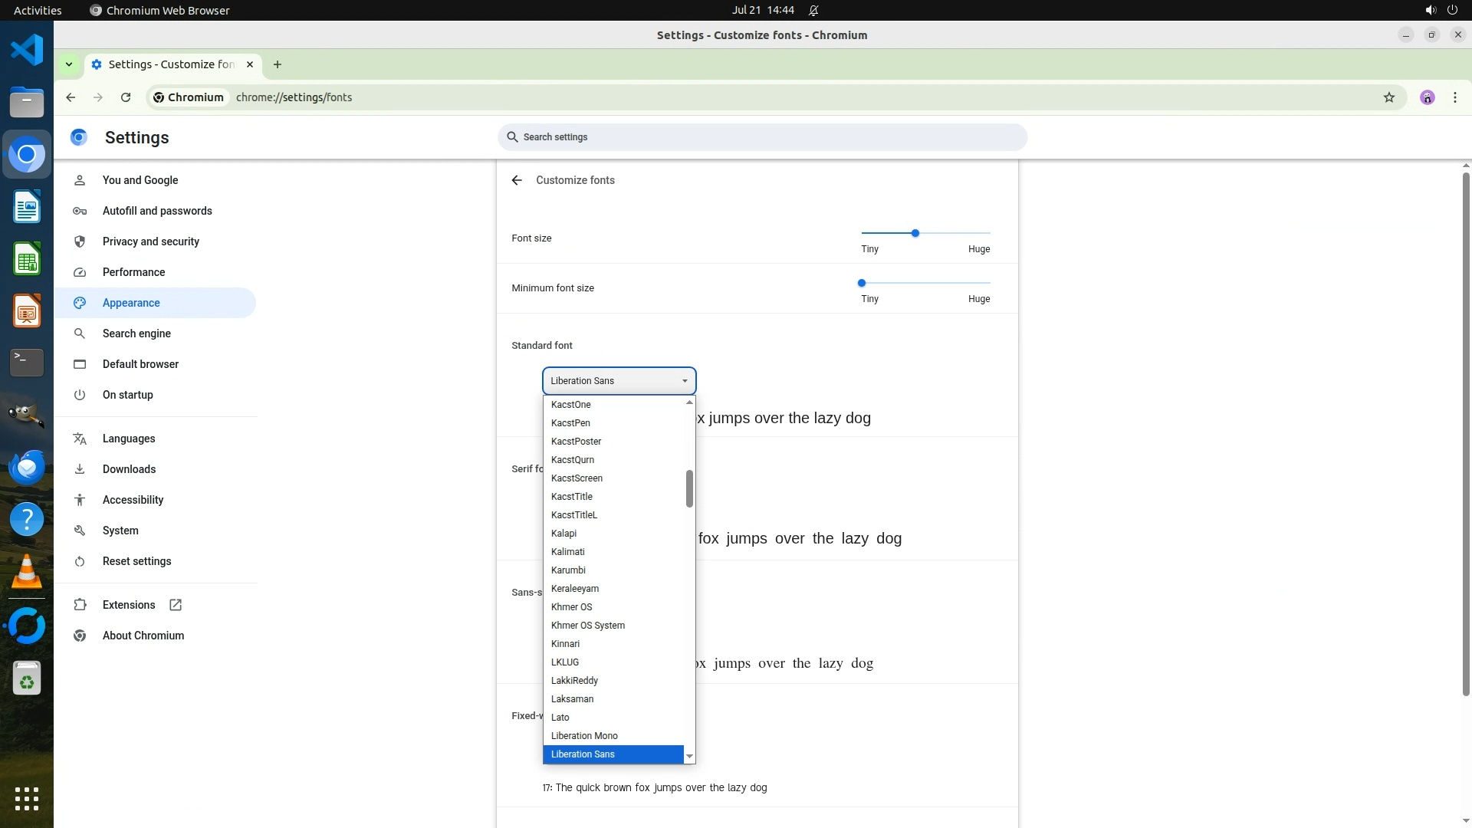Click the back arrow beside Customize fonts
This screenshot has width=1472, height=828.
coord(517,180)
